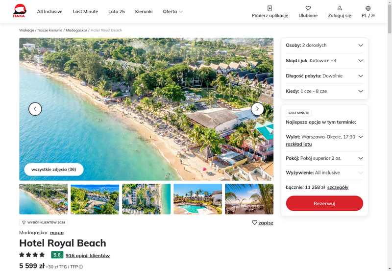
Task: Open the 916 opinii klientów link
Action: [x=88, y=255]
